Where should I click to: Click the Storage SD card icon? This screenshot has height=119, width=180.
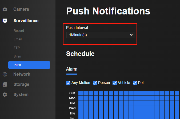pos(5,85)
